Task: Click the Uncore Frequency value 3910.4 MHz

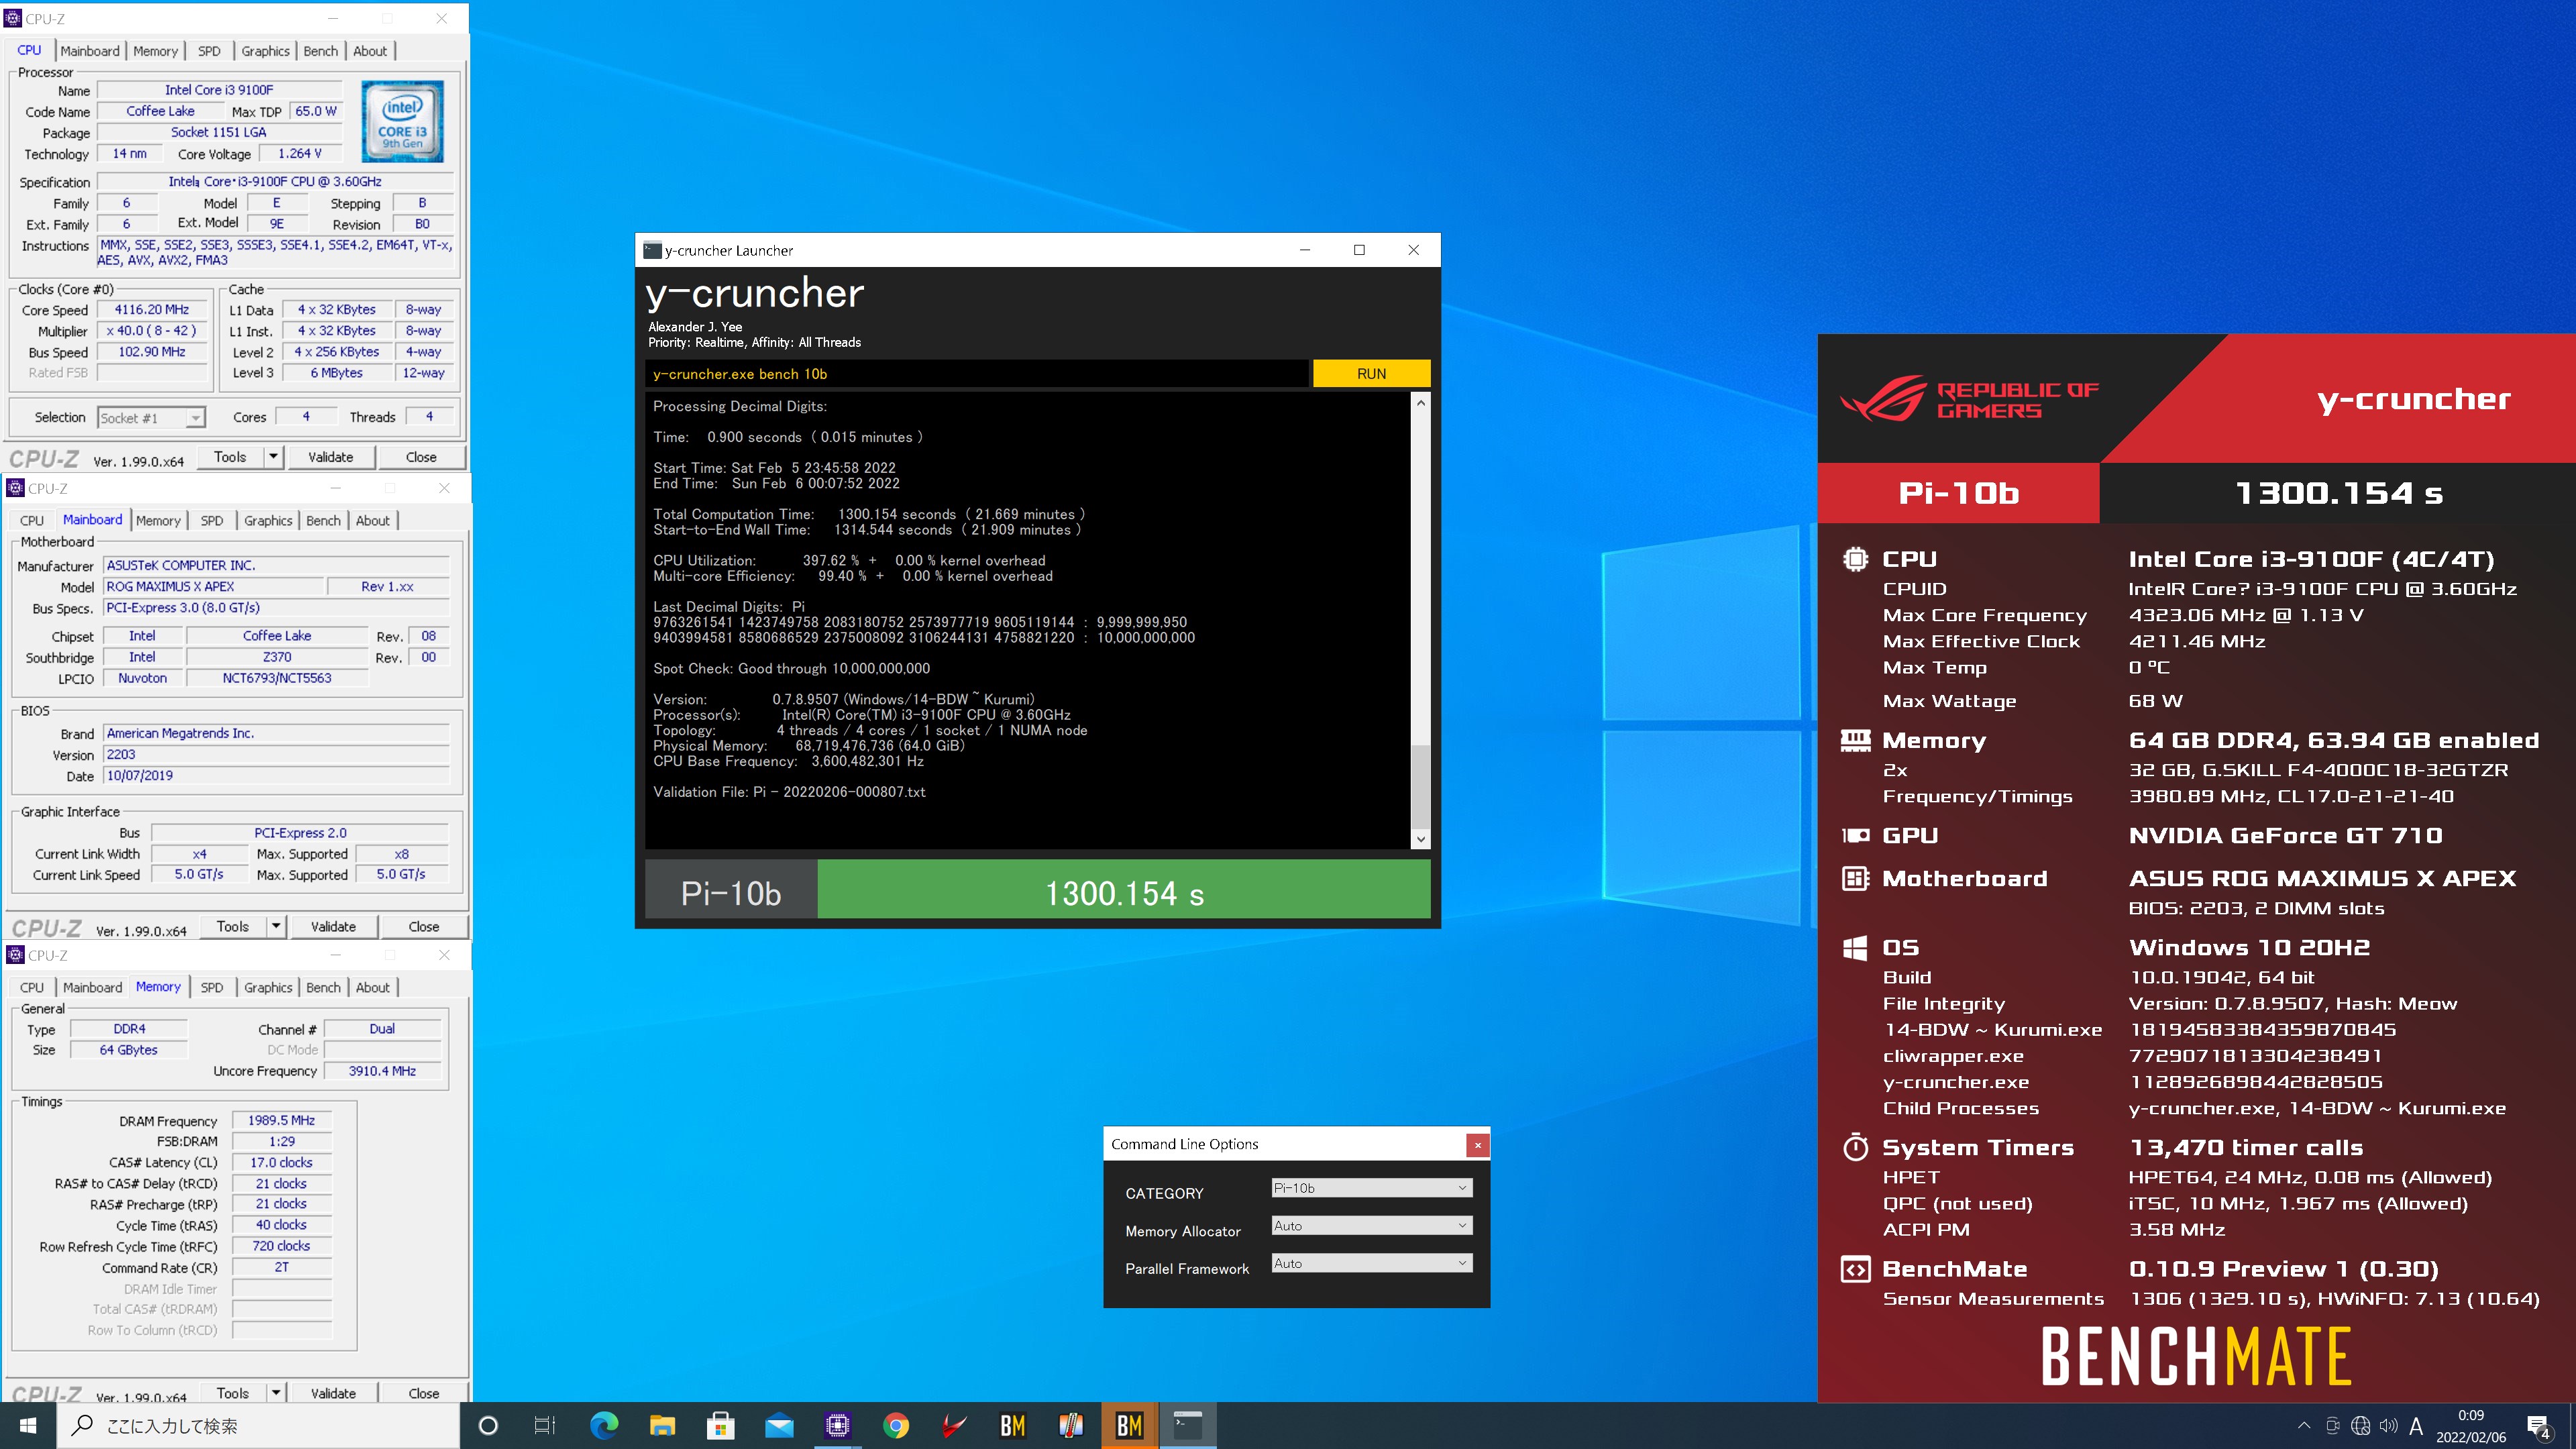Action: pyautogui.click(x=383, y=1071)
